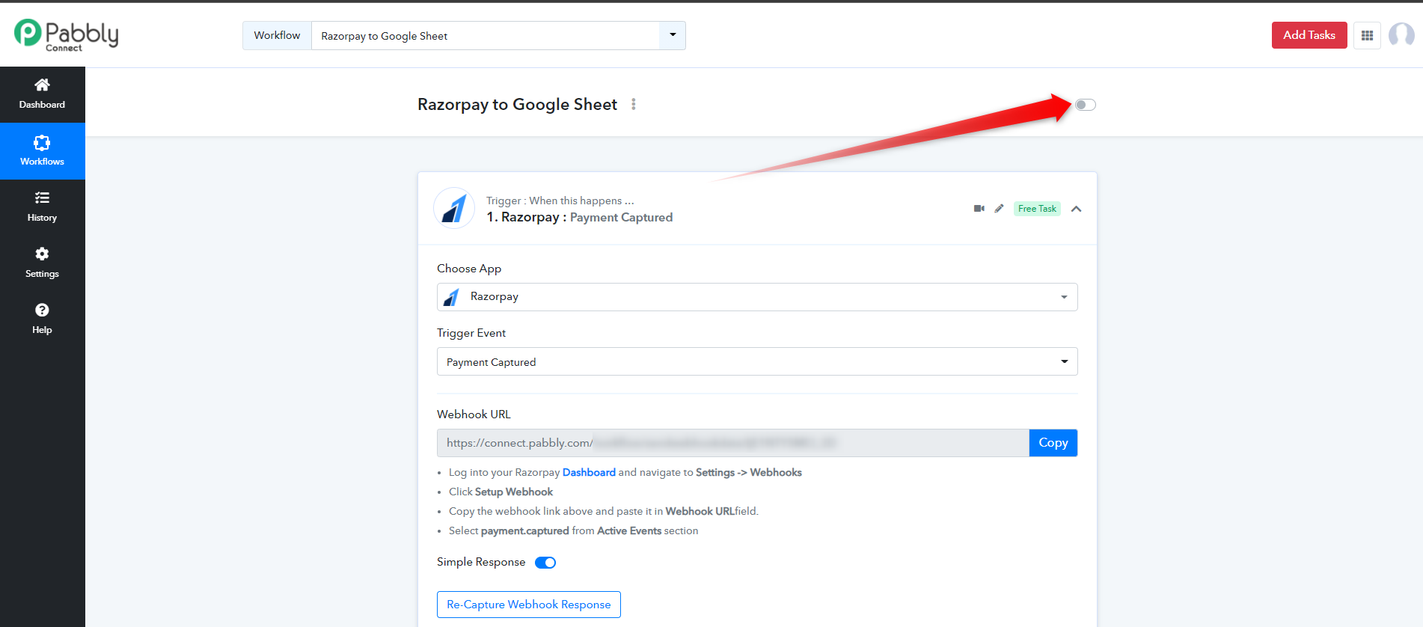Viewport: 1423px width, 627px height.
Task: Copy the webhook URL
Action: [1053, 443]
